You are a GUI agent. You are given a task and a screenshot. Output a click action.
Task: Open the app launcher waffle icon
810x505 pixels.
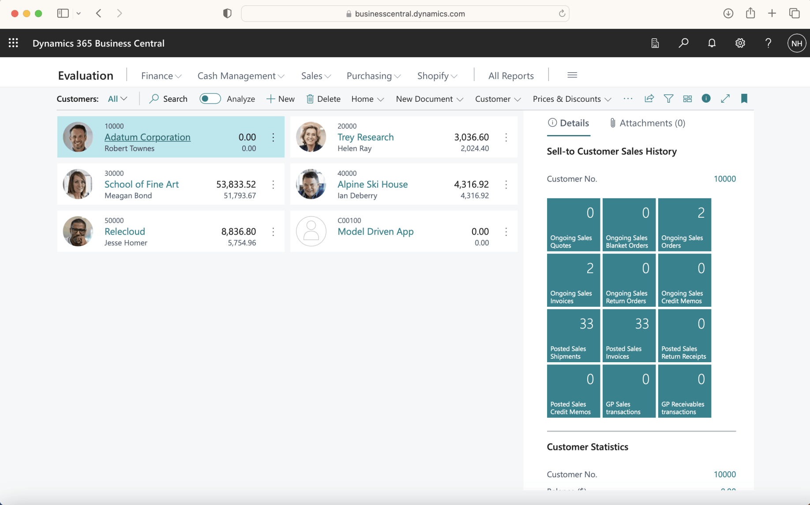click(13, 43)
